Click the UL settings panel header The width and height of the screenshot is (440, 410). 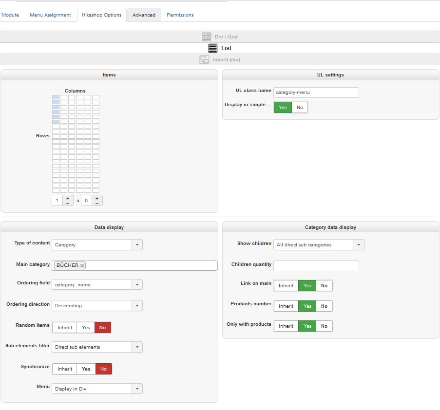(330, 75)
